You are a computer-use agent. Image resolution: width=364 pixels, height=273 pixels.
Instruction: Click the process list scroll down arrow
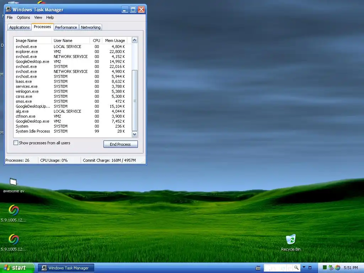(135, 134)
